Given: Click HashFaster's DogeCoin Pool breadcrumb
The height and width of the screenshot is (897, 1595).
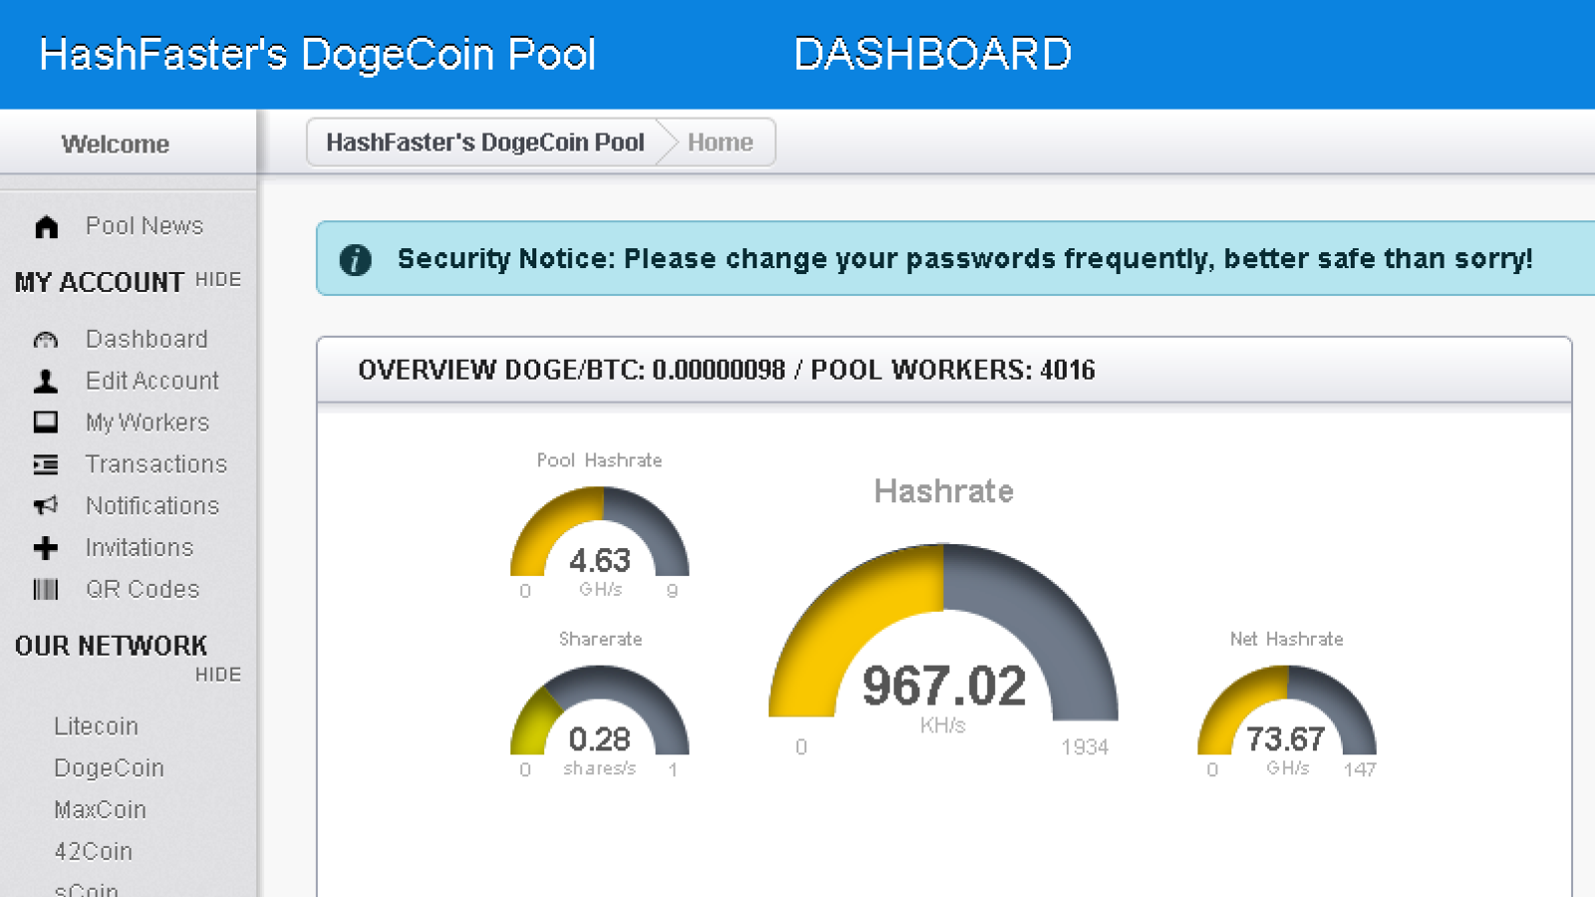Looking at the screenshot, I should (485, 143).
